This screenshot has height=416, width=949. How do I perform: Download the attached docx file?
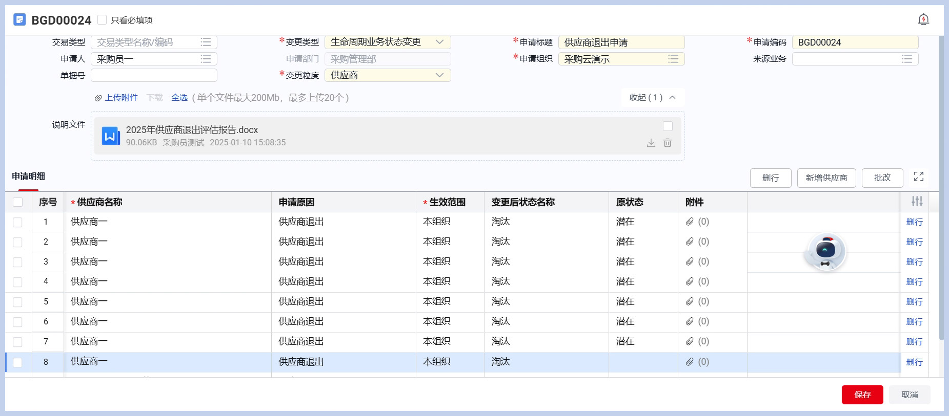pyautogui.click(x=651, y=143)
